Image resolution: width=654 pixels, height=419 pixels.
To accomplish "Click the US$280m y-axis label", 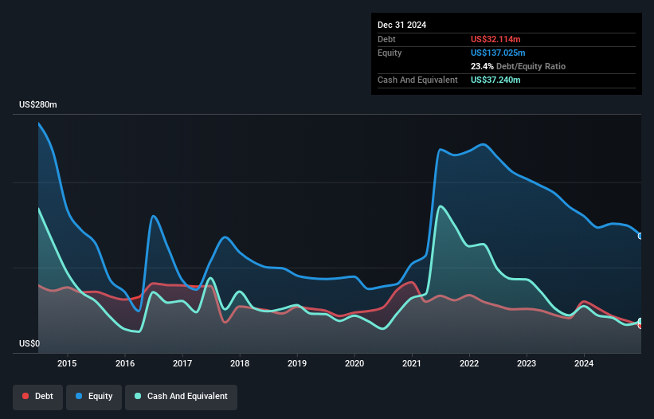I will coord(38,104).
